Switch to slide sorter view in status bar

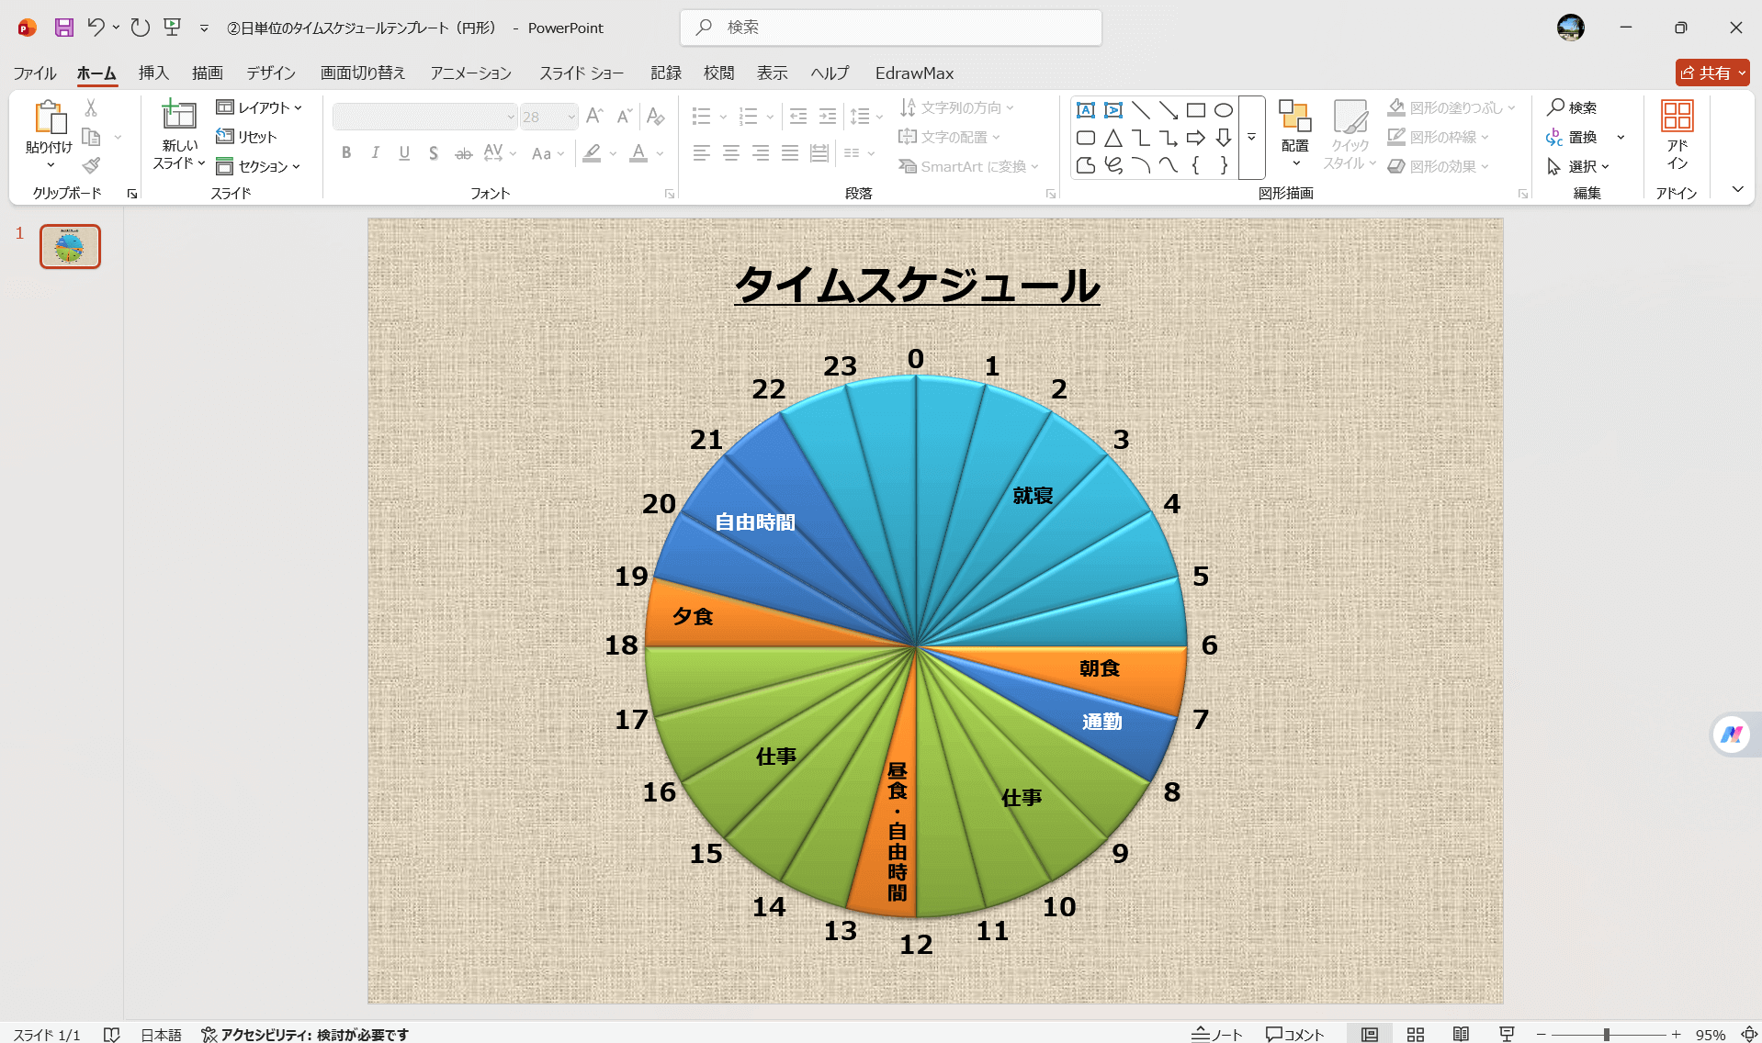click(x=1415, y=1033)
